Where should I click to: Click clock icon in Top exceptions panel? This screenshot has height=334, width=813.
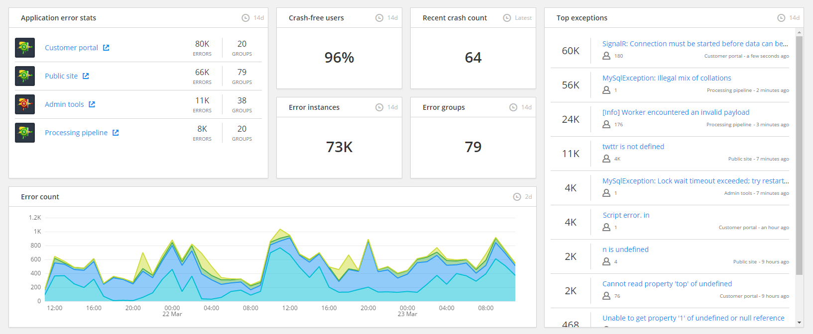click(781, 18)
